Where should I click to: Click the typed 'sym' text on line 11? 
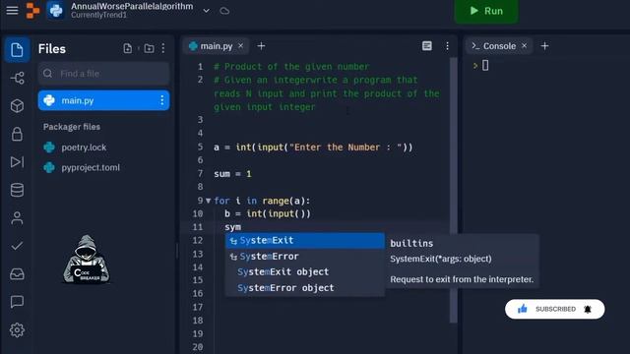click(x=233, y=227)
